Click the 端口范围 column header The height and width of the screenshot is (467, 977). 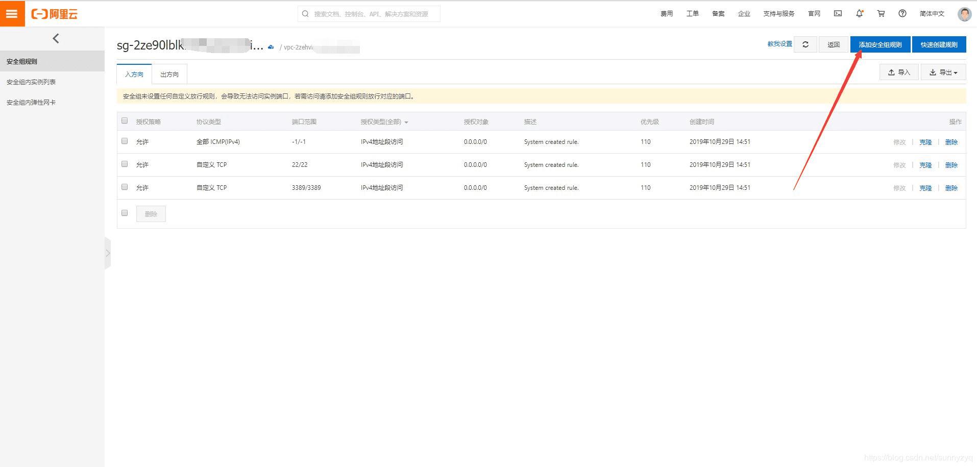click(304, 122)
